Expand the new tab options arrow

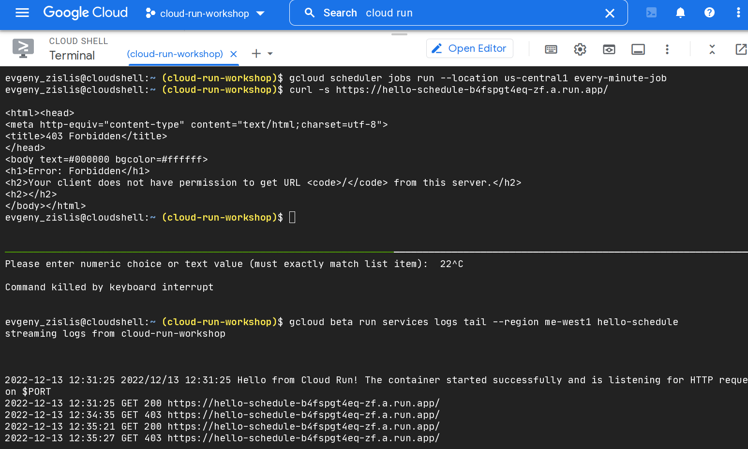[270, 54]
